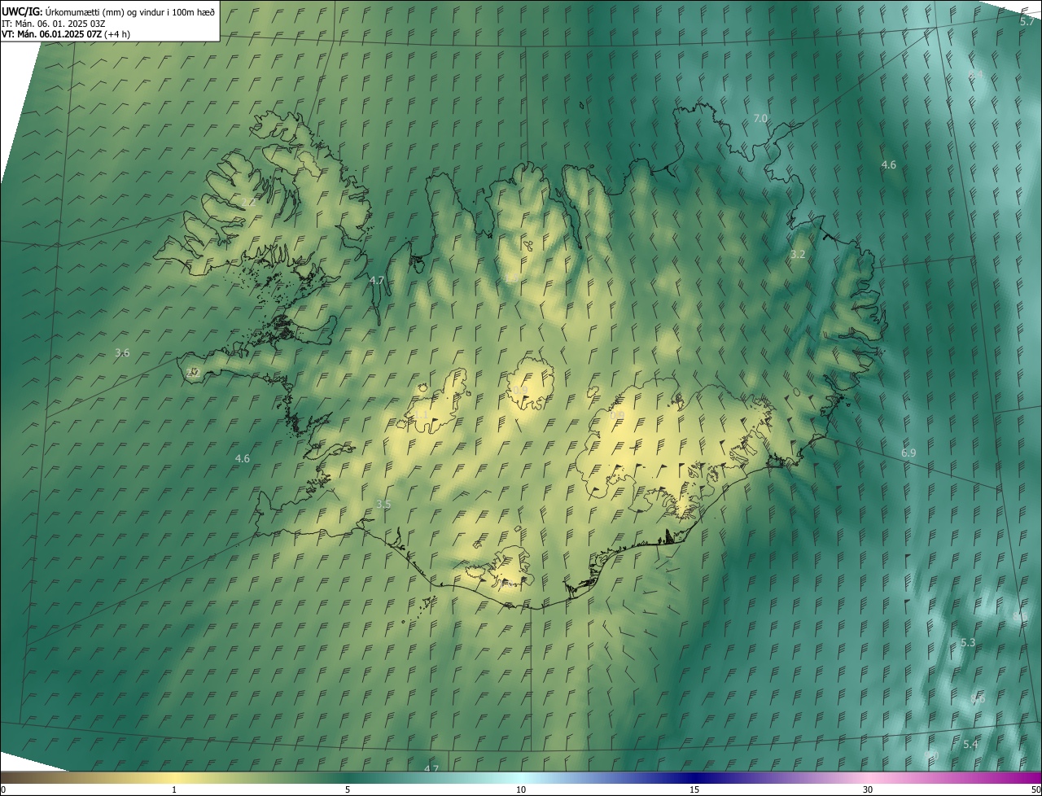Click the map value label 1.1 on the glacier
This screenshot has width=1042, height=796.
pyautogui.click(x=422, y=415)
